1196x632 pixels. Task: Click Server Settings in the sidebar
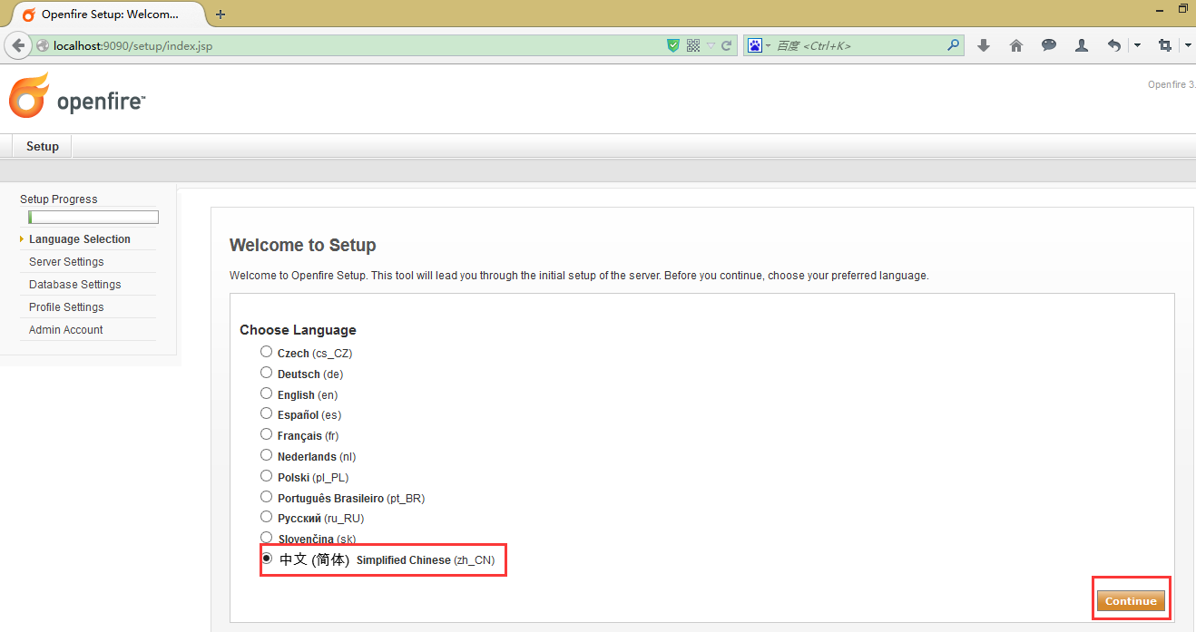point(66,262)
